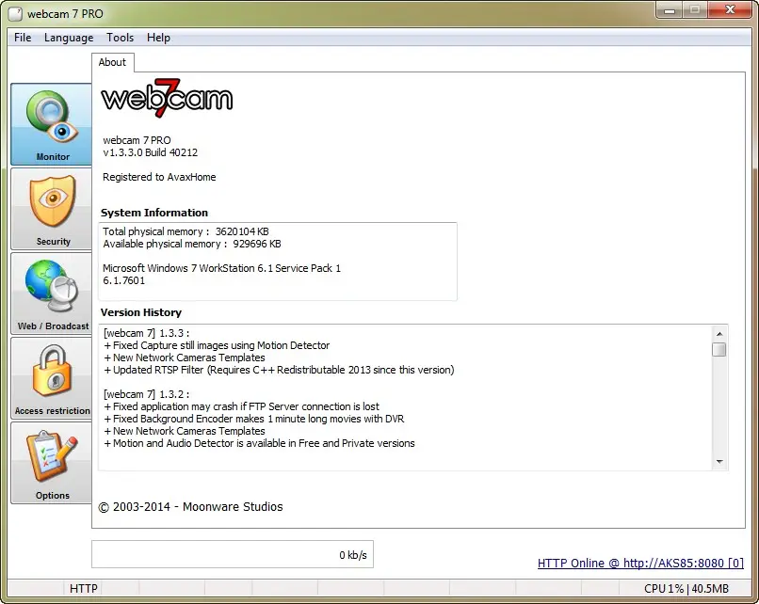Close the webcam 7 PRO window
This screenshot has width=759, height=604.
point(730,10)
